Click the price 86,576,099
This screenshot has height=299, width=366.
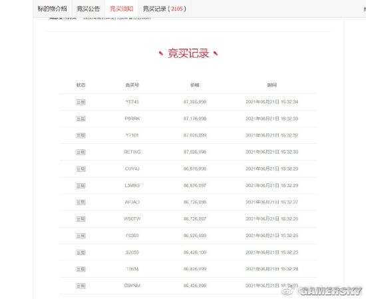(x=195, y=236)
